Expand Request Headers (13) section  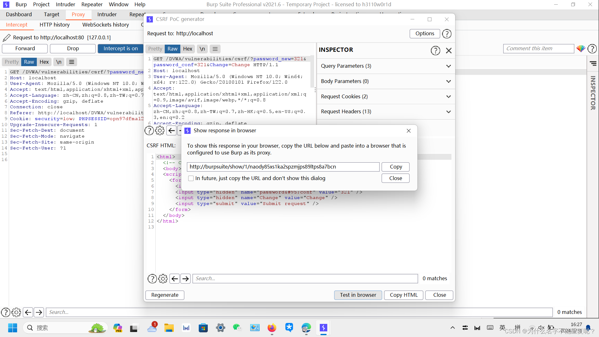point(448,112)
